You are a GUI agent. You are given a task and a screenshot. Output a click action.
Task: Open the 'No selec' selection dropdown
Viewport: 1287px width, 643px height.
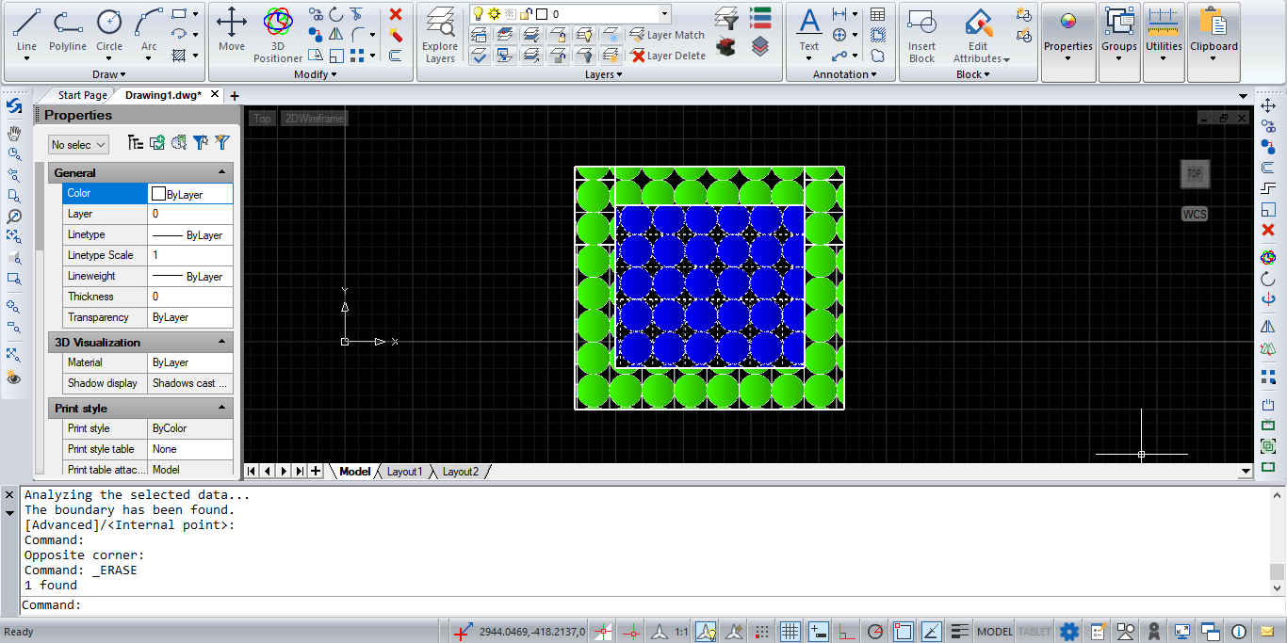click(78, 144)
